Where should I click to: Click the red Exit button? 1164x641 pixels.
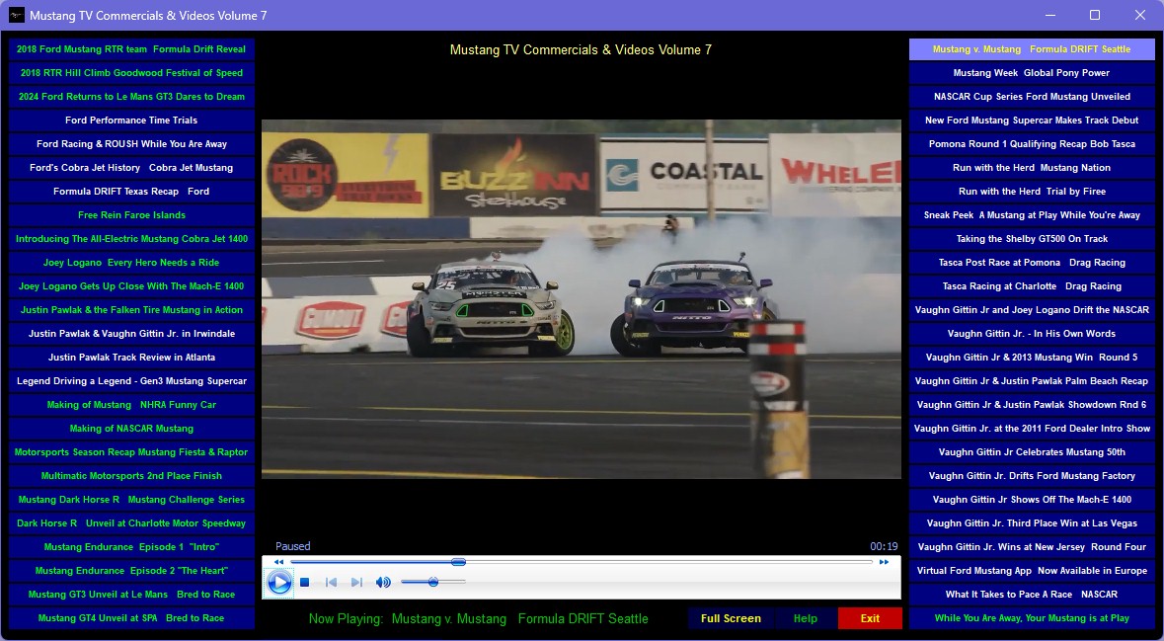click(870, 618)
